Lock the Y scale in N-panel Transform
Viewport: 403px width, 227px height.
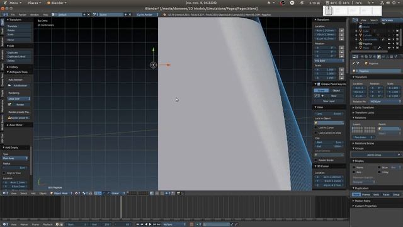(x=341, y=74)
